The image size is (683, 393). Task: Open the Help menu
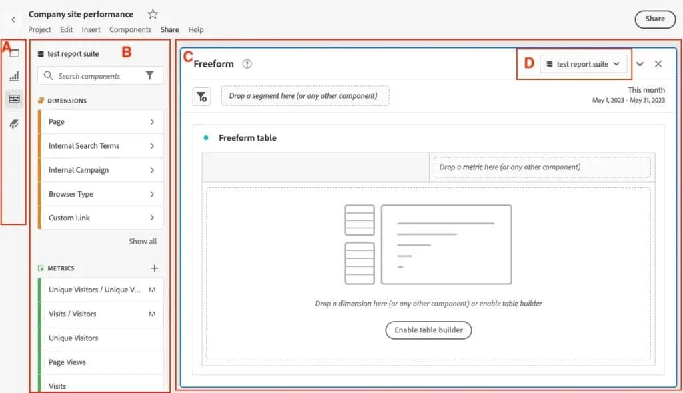pyautogui.click(x=196, y=29)
